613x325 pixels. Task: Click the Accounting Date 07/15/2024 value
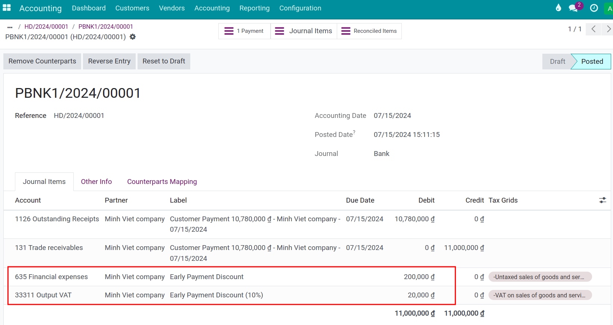pos(392,116)
